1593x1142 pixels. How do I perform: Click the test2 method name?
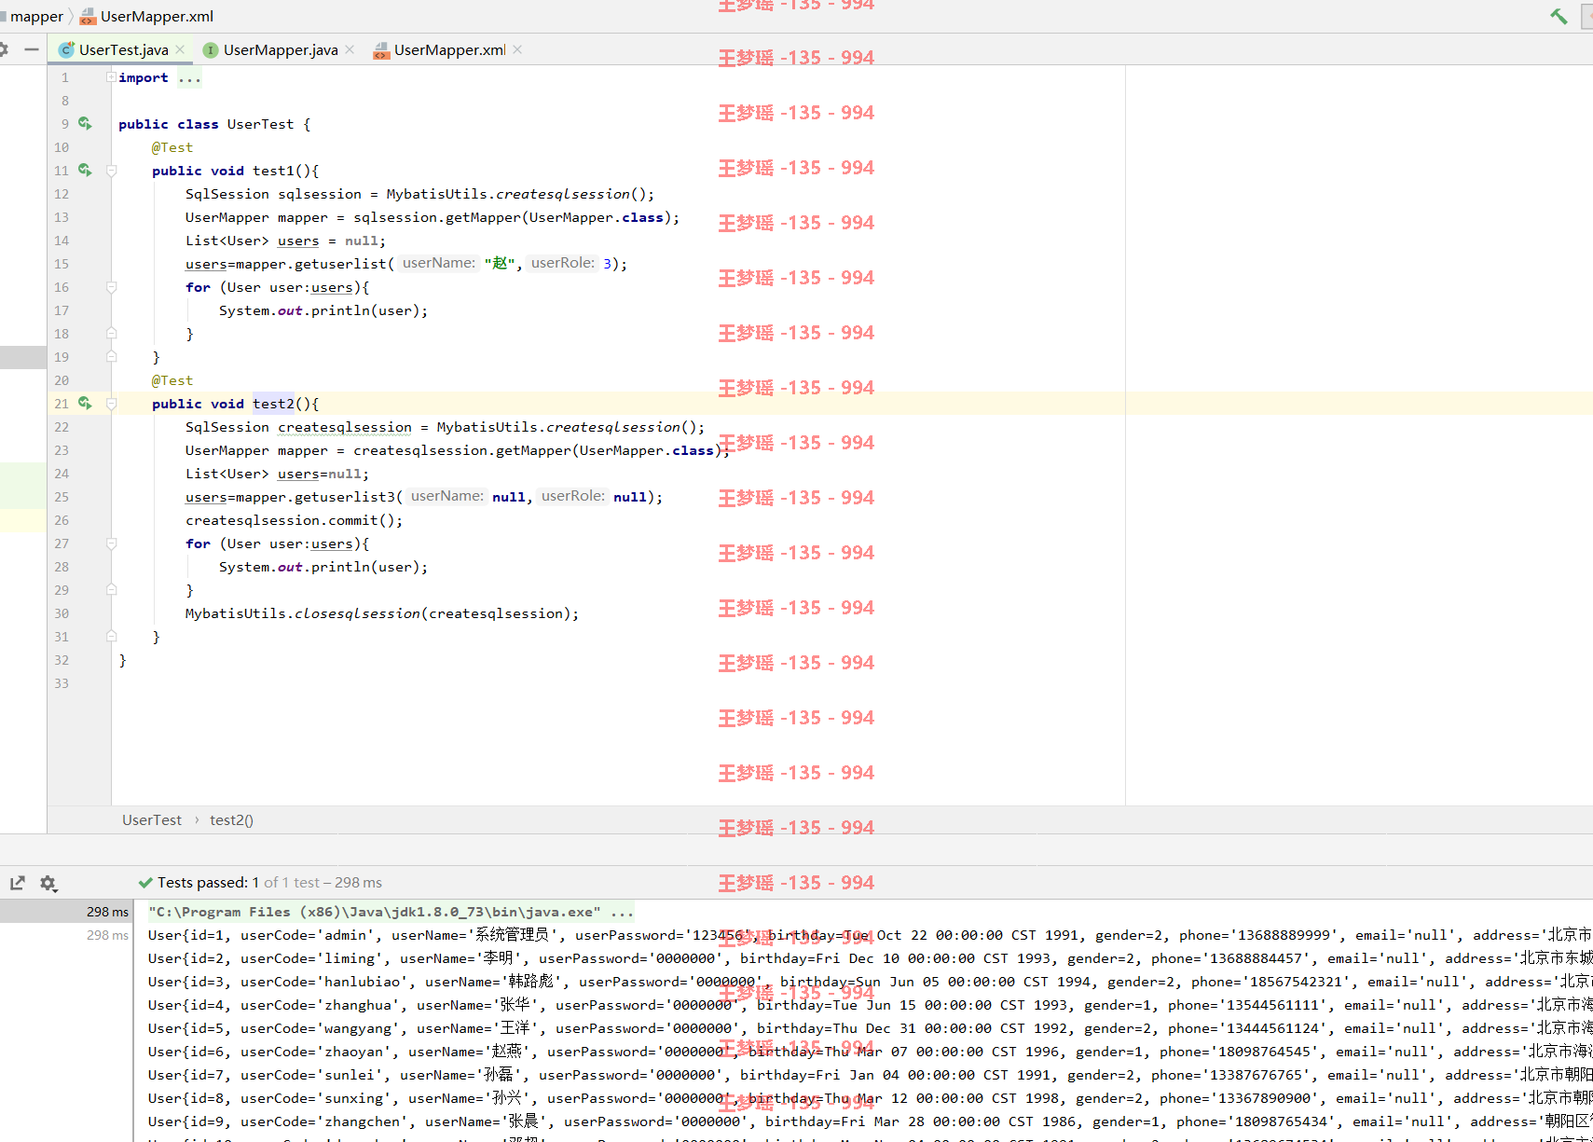point(273,404)
